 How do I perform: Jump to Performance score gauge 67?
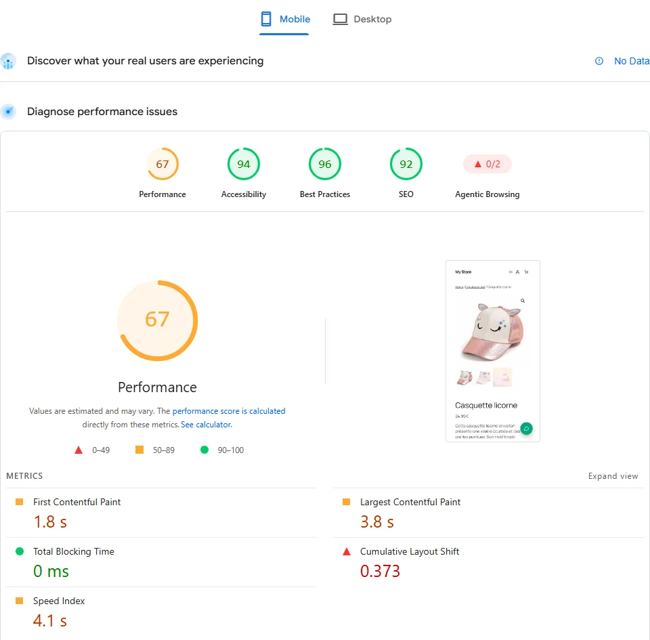[162, 164]
